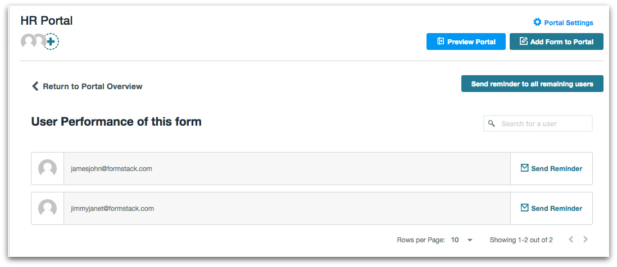Return to Portal Overview
This screenshot has width=617, height=267.
[x=92, y=86]
